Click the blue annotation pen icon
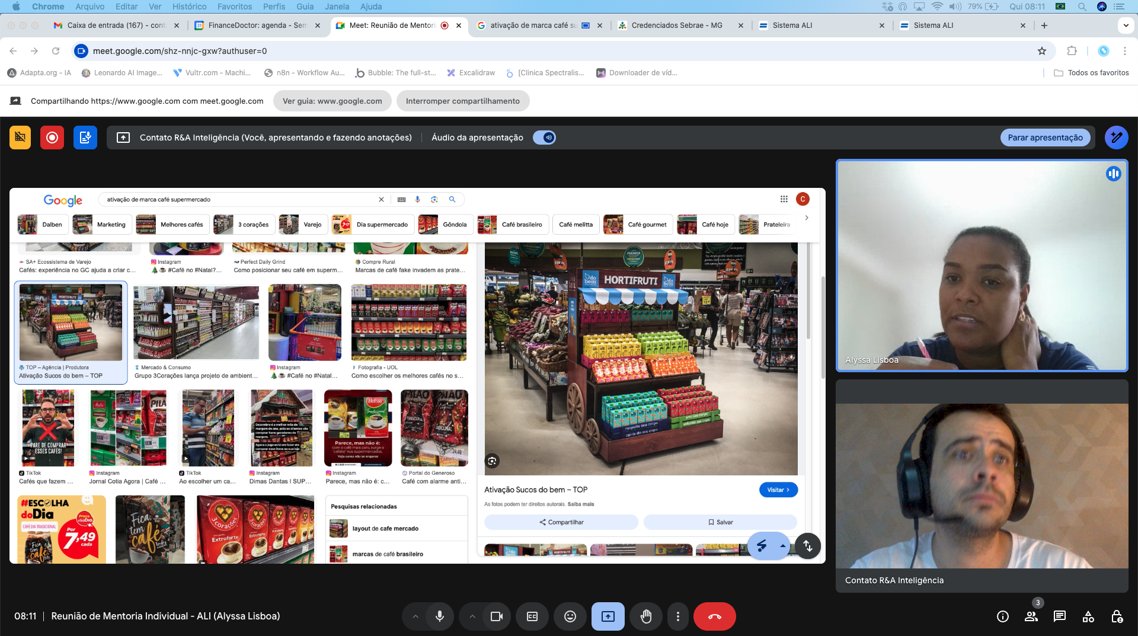This screenshot has width=1138, height=636. (1116, 138)
